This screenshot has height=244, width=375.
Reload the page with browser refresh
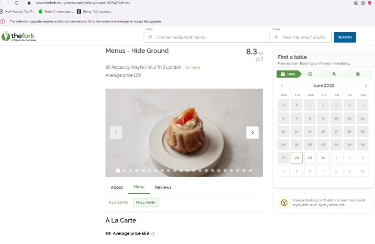(x=17, y=3)
